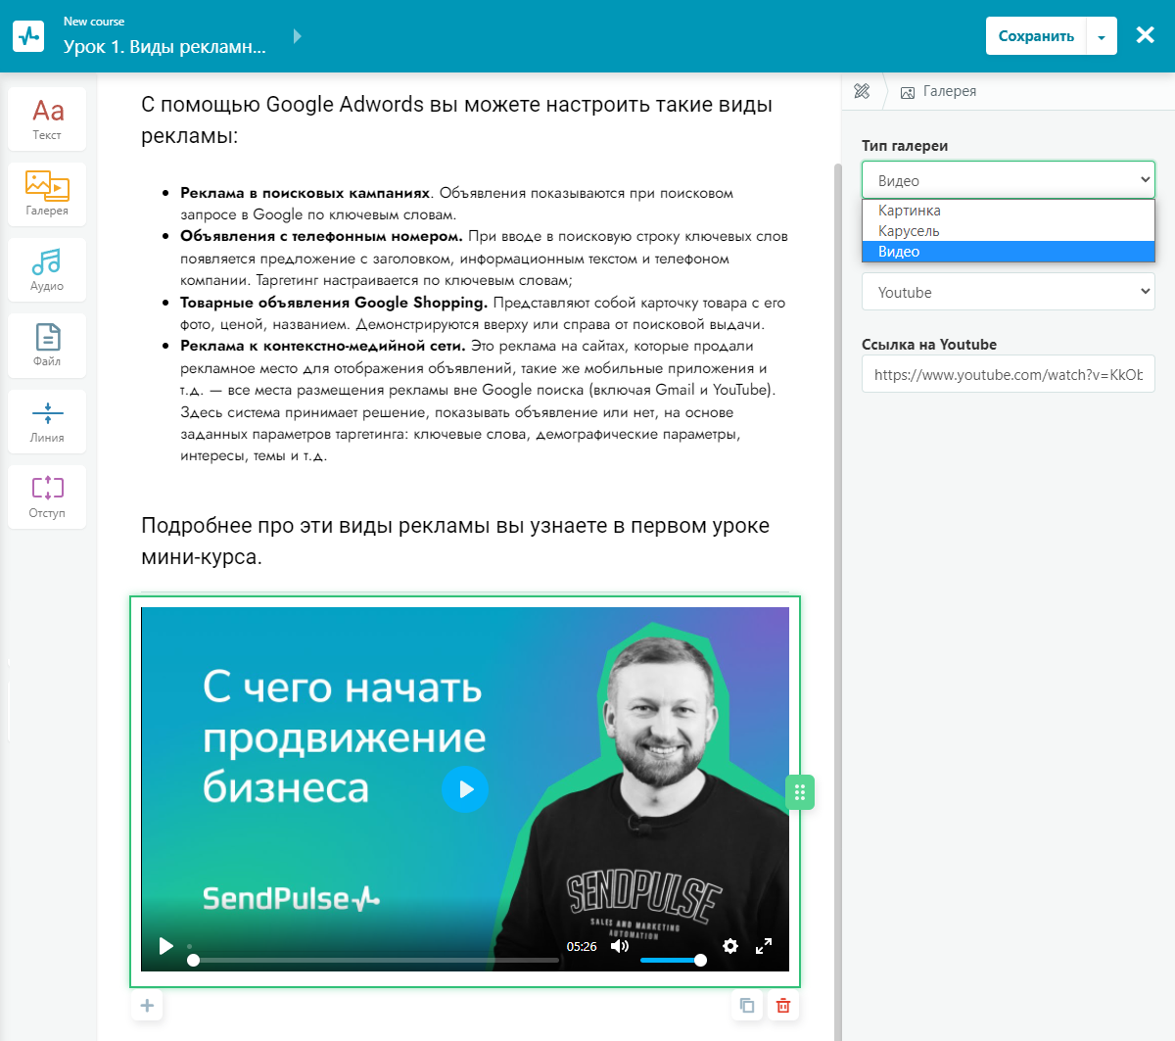The height and width of the screenshot is (1041, 1175).
Task: Open the design tools icon in breadcrumb
Action: tap(862, 91)
